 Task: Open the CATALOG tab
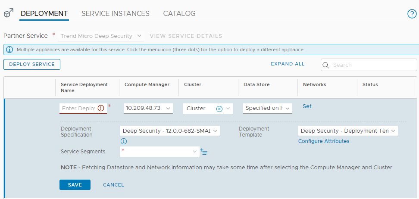pos(179,14)
